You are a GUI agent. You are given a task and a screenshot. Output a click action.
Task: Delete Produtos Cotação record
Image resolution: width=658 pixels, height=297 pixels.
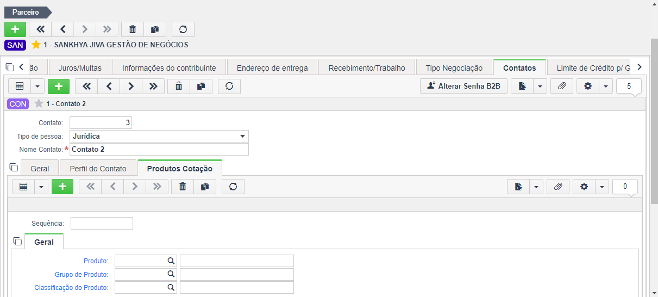(183, 187)
